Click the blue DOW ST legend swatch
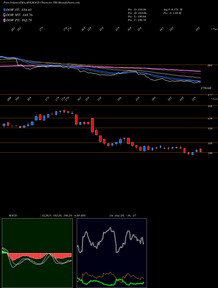 tap(4, 10)
